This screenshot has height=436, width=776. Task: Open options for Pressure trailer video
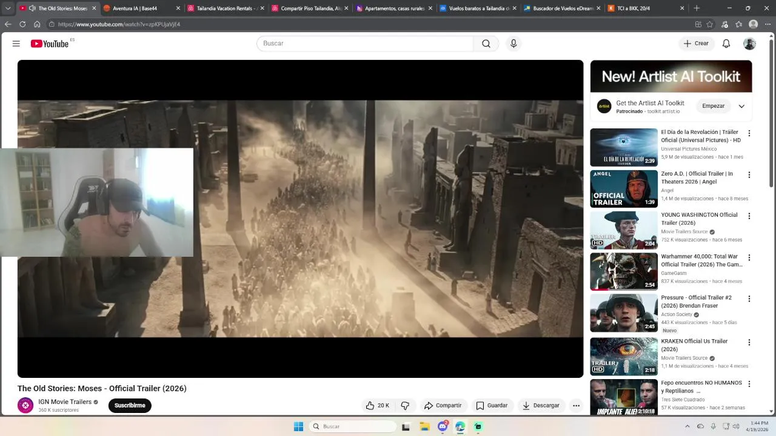point(749,299)
